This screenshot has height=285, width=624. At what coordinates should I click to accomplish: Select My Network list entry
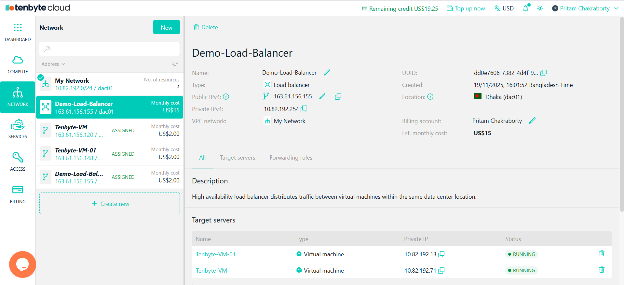pyautogui.click(x=110, y=84)
